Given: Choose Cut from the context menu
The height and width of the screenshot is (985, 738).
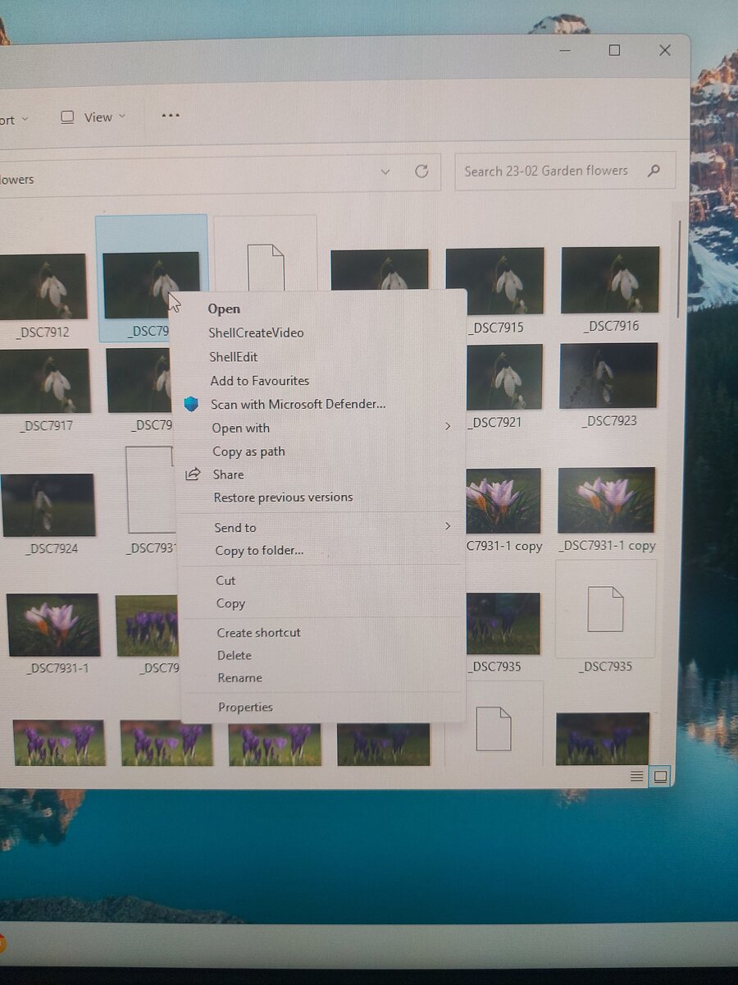Looking at the screenshot, I should click(x=225, y=580).
